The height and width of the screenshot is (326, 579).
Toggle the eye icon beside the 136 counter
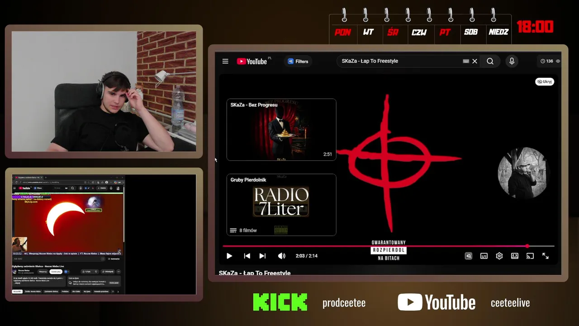pos(558,61)
